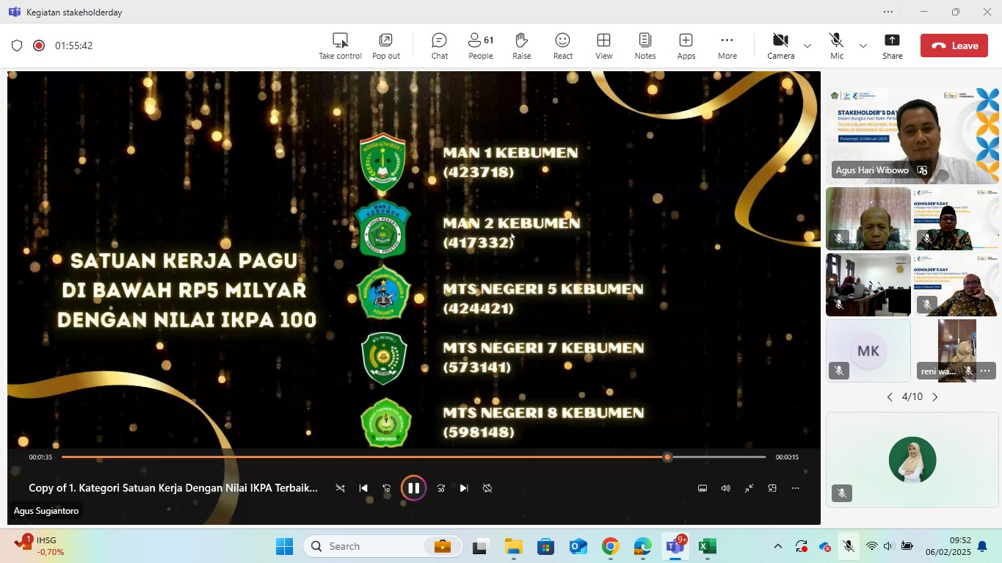This screenshot has width=1002, height=563.
Task: Leave the meeting
Action: pyautogui.click(x=954, y=46)
